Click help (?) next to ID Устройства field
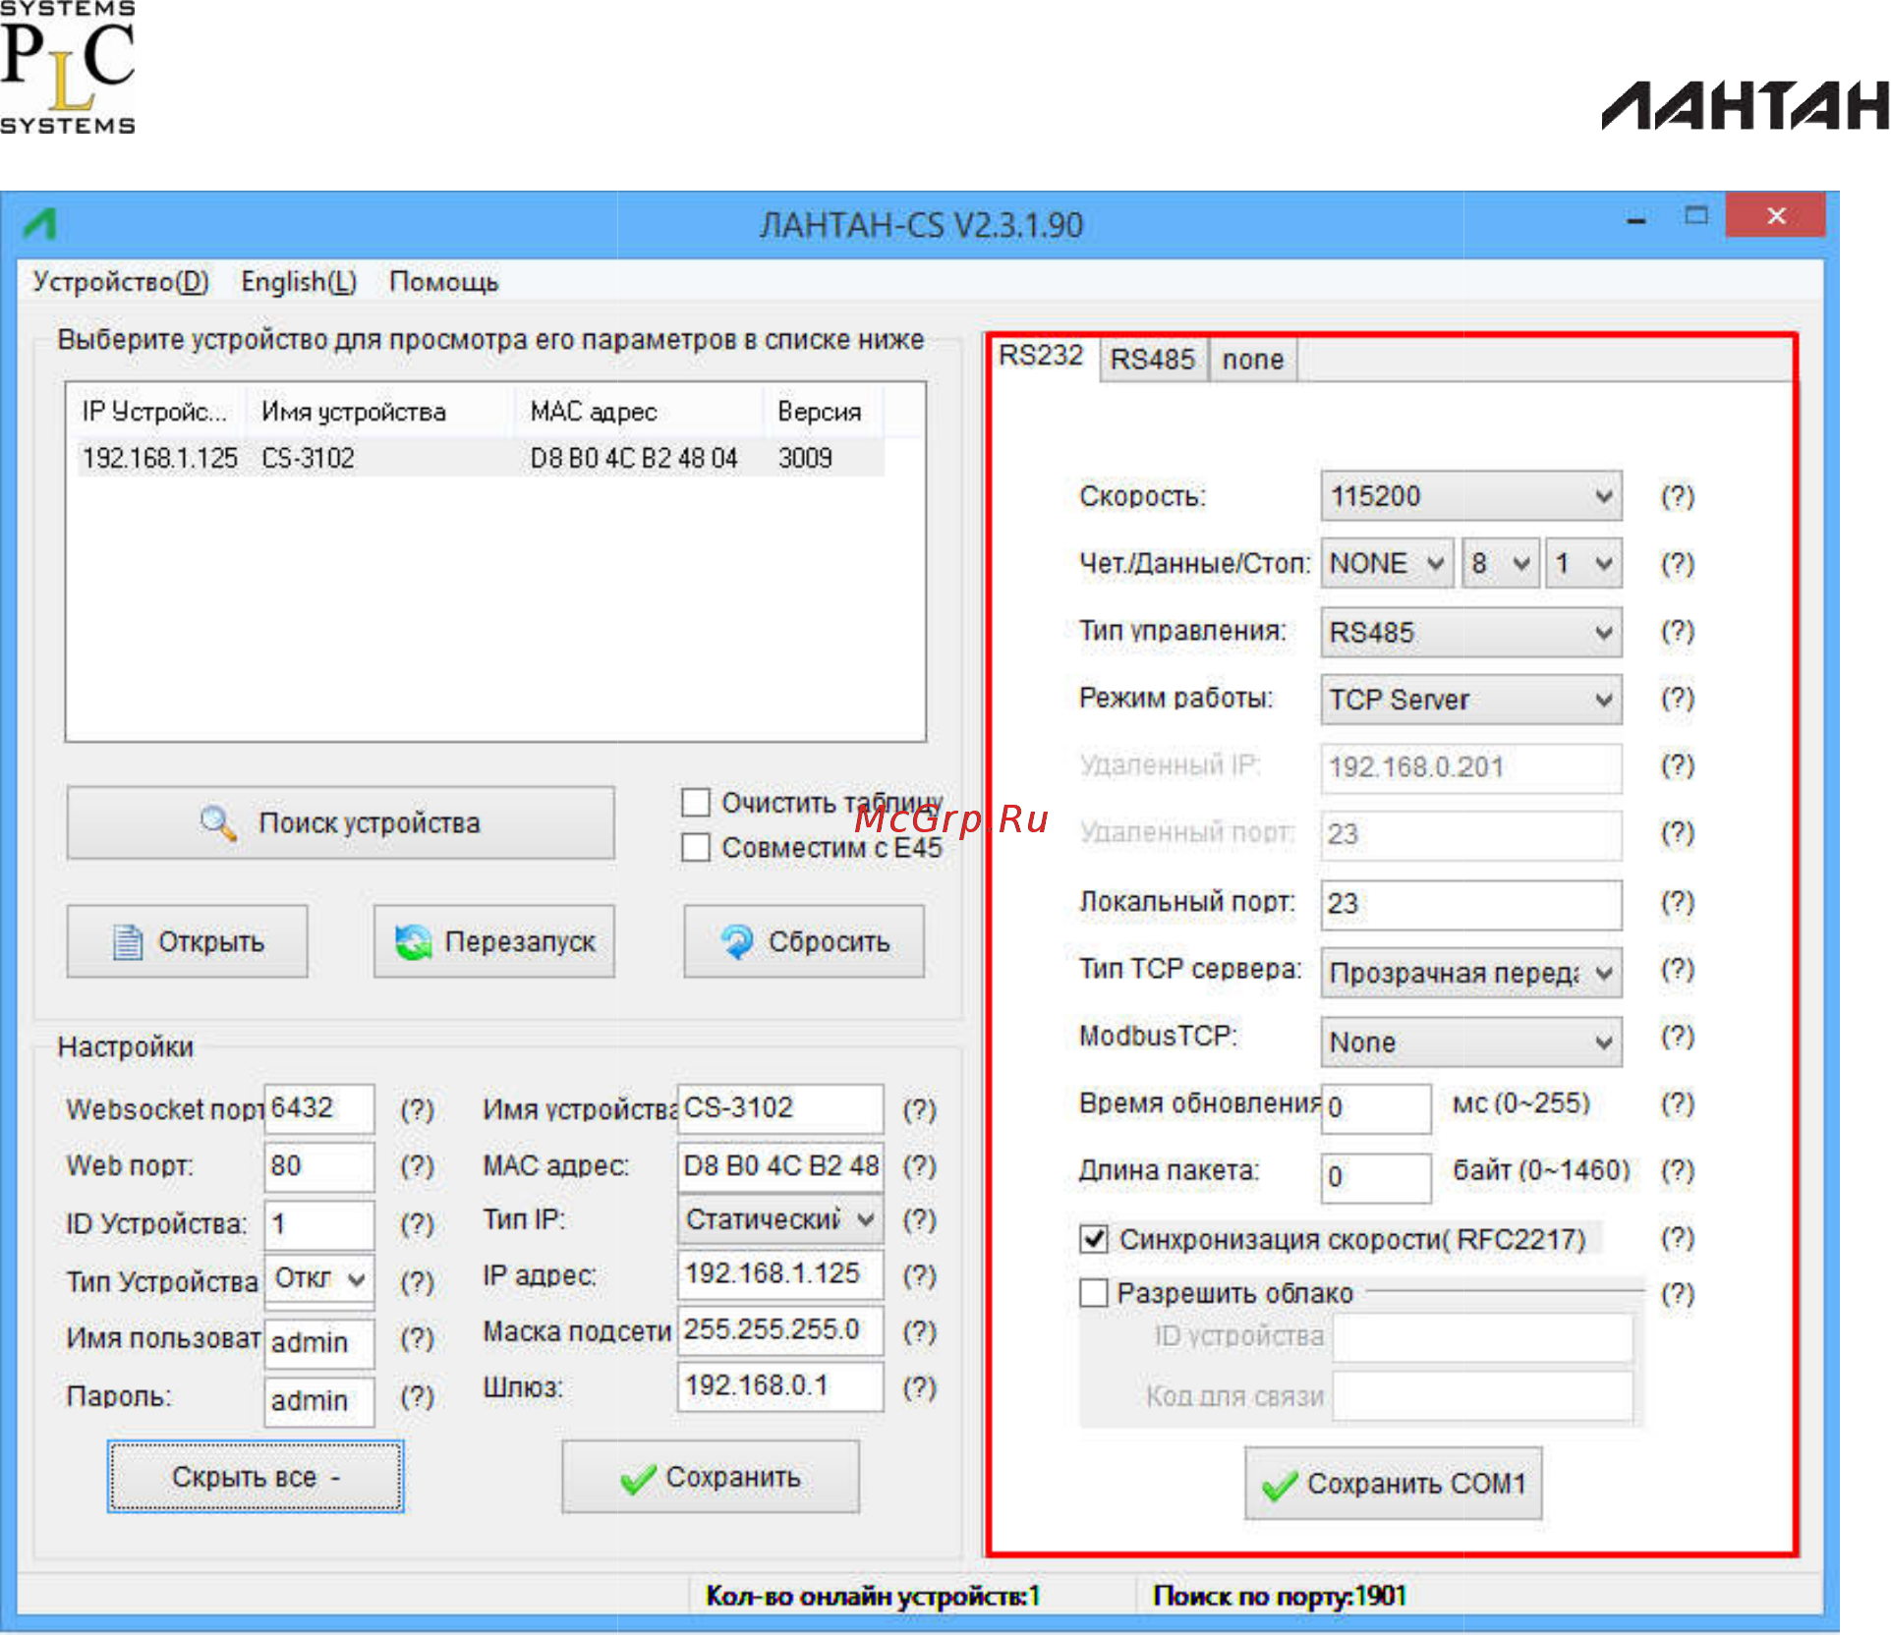This screenshot has height=1635, width=1891. 417,1223
